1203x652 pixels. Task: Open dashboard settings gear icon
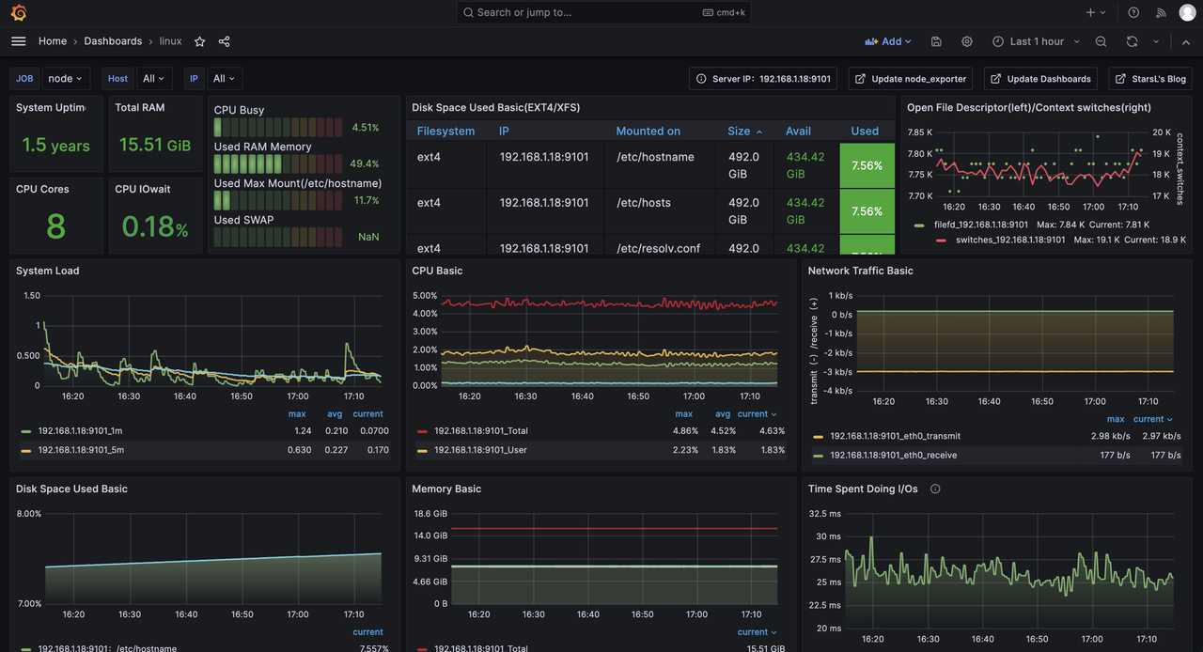[x=967, y=41]
